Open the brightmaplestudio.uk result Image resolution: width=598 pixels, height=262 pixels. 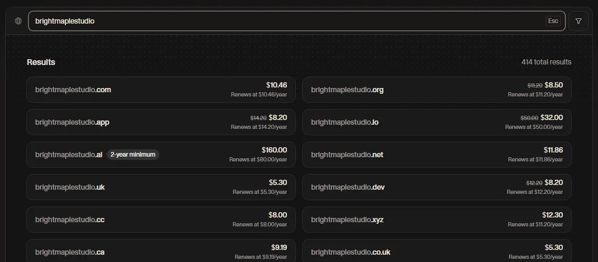tap(161, 187)
